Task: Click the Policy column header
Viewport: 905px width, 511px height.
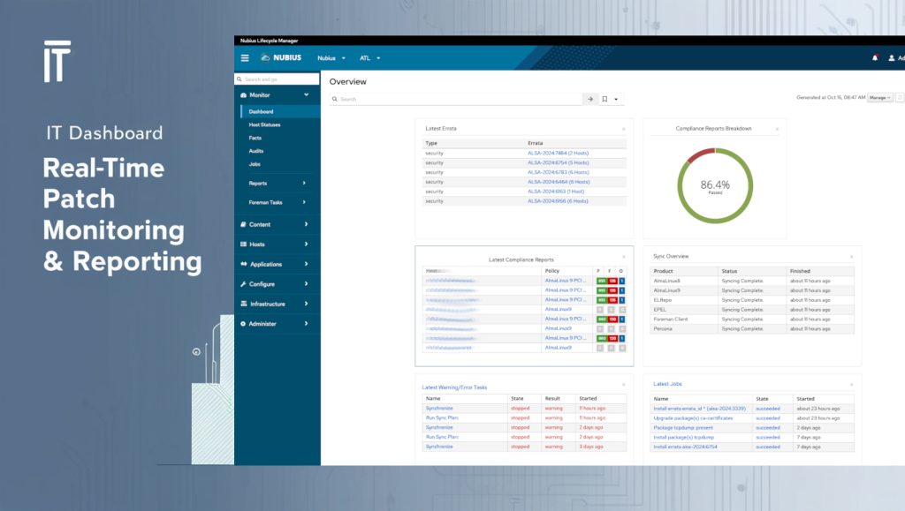Action: coord(551,271)
